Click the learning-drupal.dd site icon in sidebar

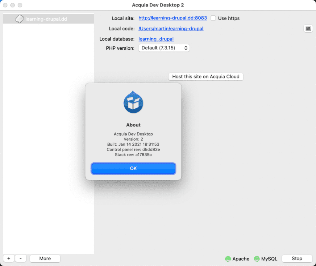point(19,18)
